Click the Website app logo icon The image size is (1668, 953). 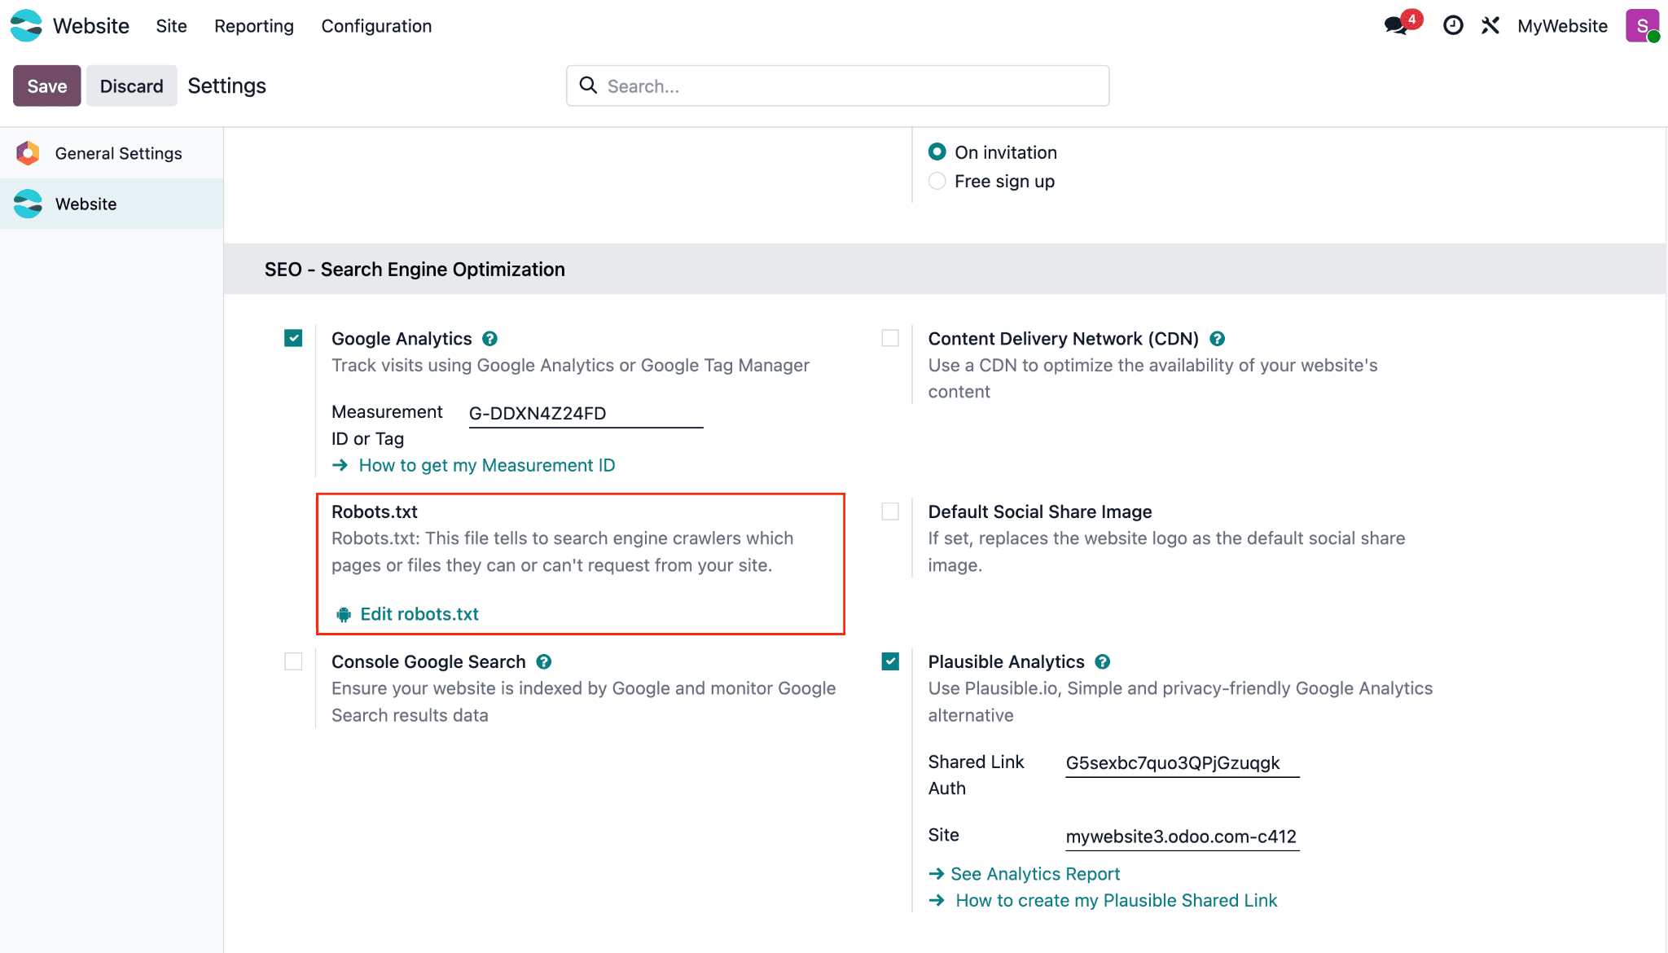pos(26,25)
